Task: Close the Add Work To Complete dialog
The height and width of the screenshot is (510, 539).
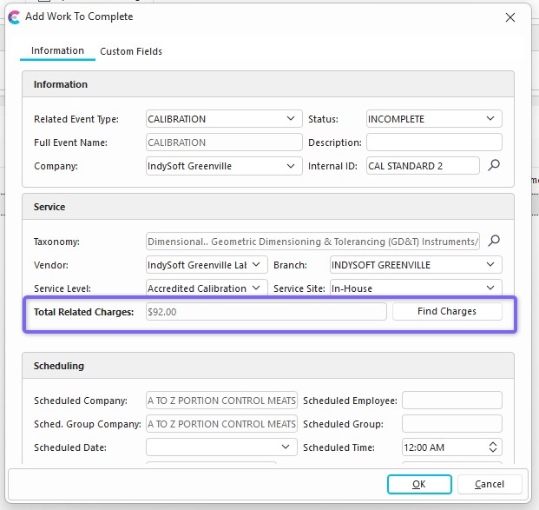Action: click(x=509, y=17)
